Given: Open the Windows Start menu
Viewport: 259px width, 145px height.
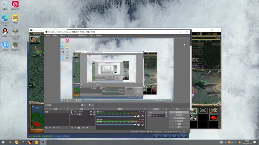Looking at the screenshot, I should tap(3, 142).
